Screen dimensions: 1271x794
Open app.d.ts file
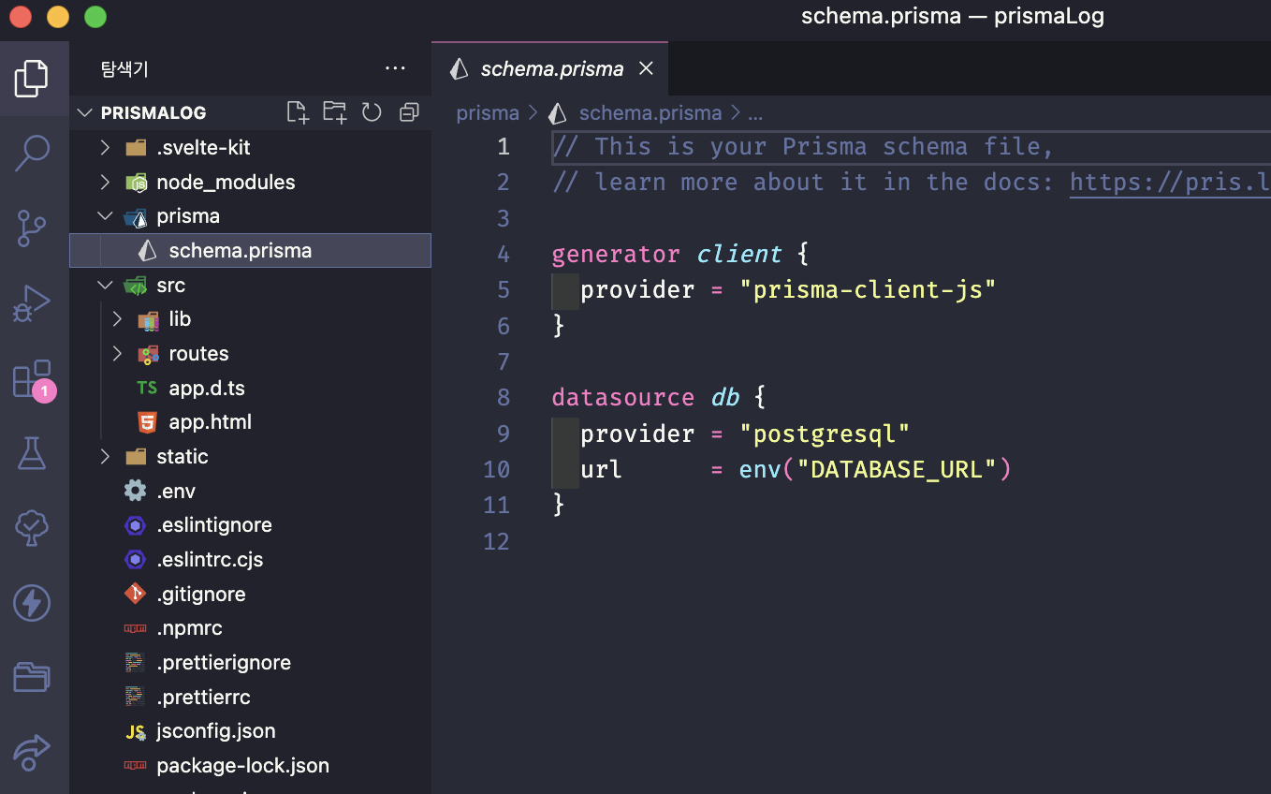click(x=251, y=388)
